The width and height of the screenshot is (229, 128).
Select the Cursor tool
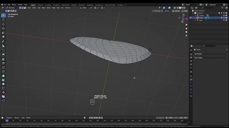point(3,20)
